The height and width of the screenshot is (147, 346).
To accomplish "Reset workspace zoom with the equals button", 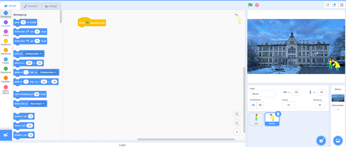I will [237, 132].
